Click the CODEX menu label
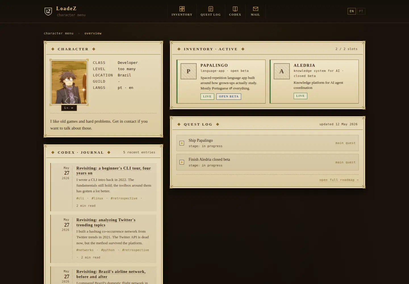The height and width of the screenshot is (284, 409). [x=235, y=14]
